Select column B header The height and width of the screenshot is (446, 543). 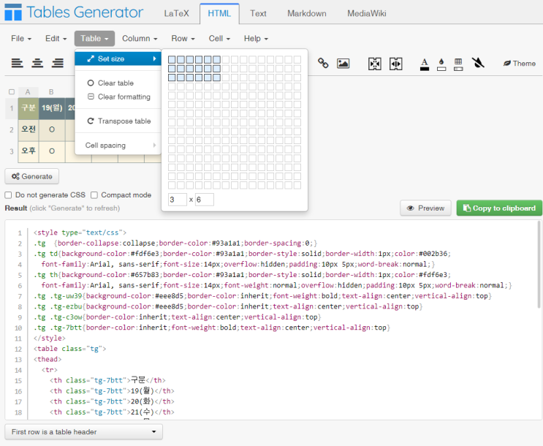click(51, 92)
